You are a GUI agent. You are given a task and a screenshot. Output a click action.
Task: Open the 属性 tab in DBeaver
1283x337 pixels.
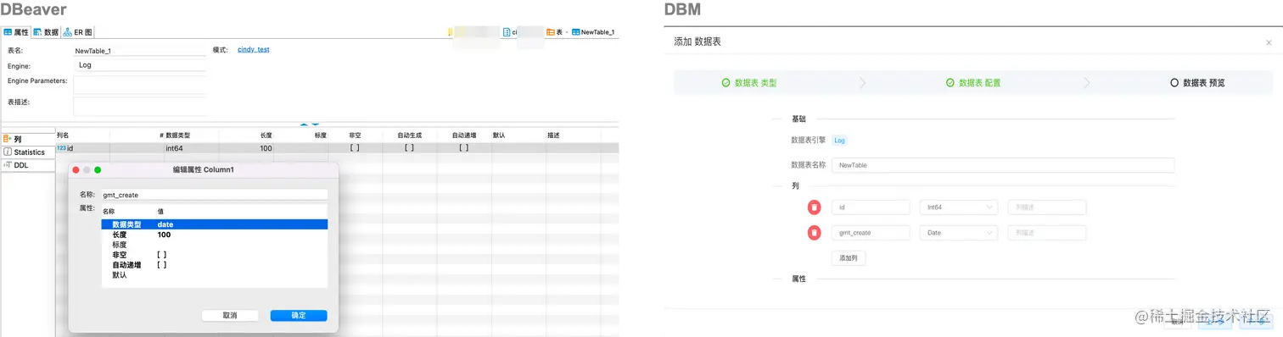click(x=16, y=32)
